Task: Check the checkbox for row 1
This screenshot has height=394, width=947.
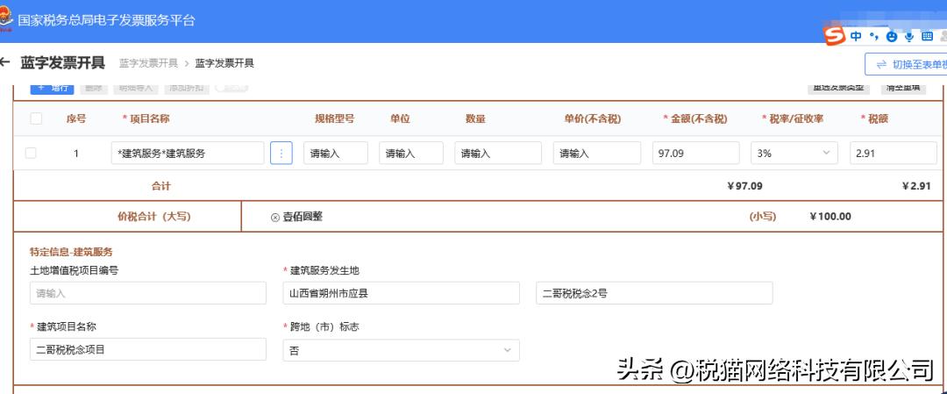Action: click(30, 153)
